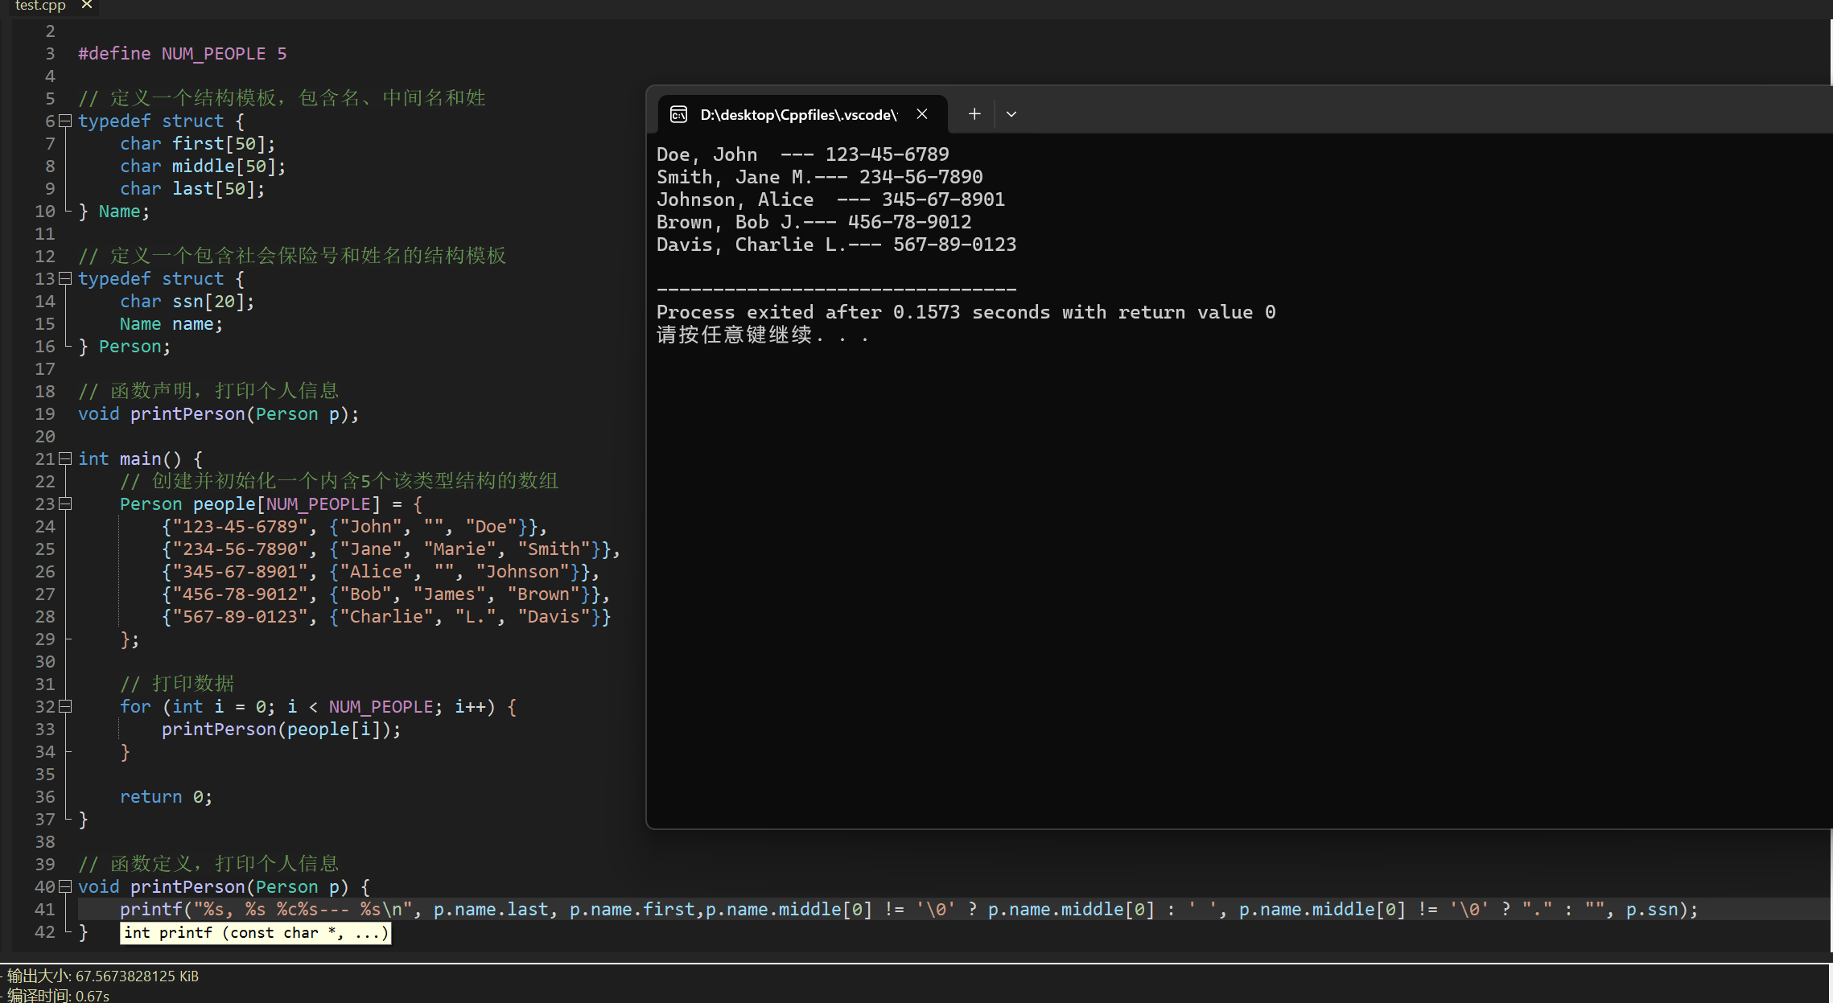This screenshot has height=1003, width=1833.
Task: Switch to the test.cpp tab
Action: (x=40, y=6)
